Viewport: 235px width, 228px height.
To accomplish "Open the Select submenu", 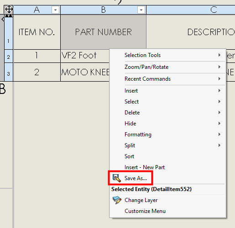I will coord(167,102).
